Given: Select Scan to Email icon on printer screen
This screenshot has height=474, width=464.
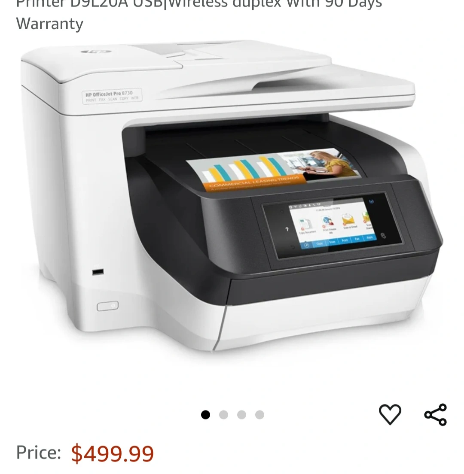Looking at the screenshot, I should coord(348,222).
